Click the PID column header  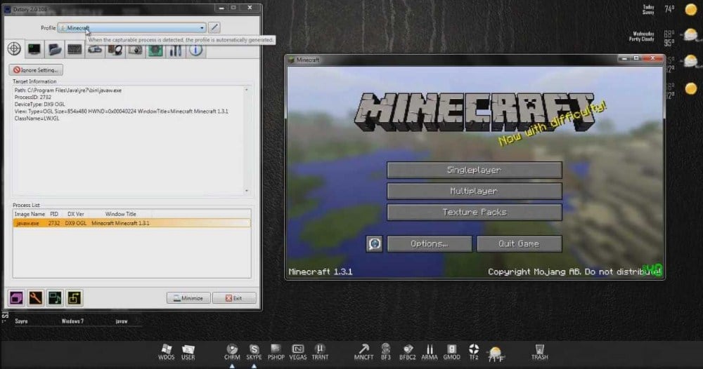[x=54, y=214]
